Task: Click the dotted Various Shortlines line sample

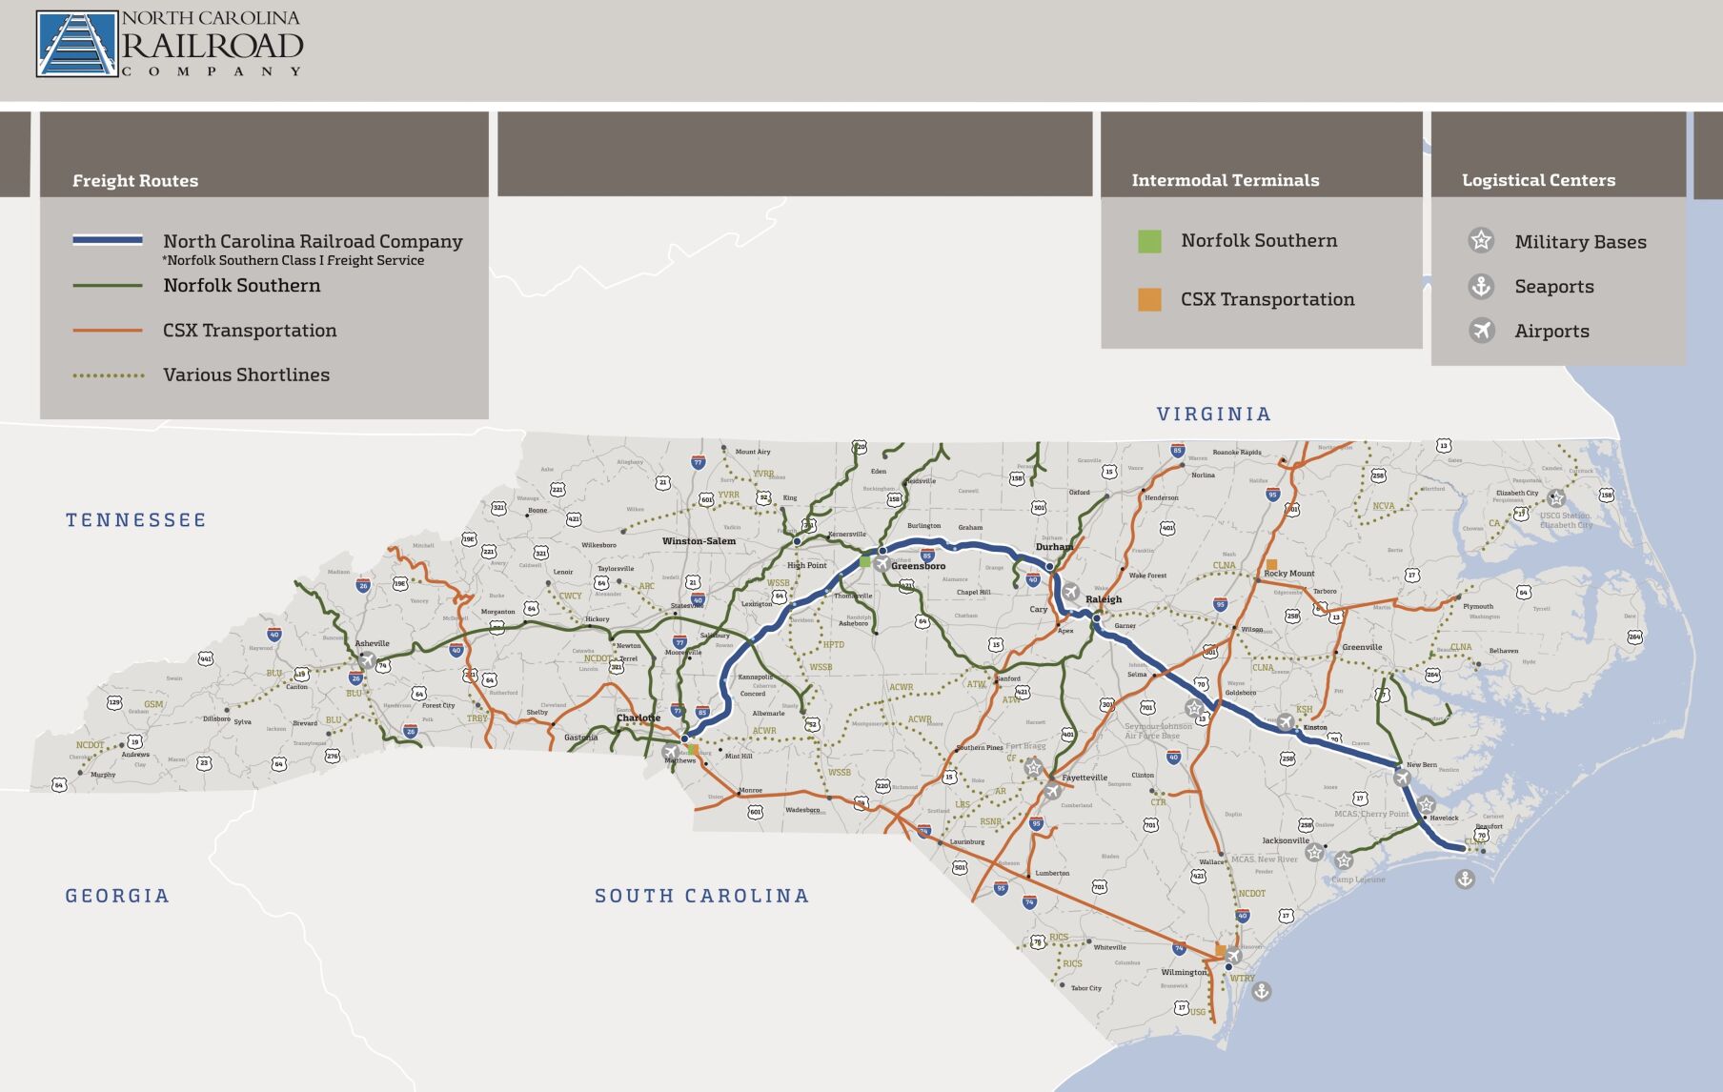Action: click(x=109, y=375)
